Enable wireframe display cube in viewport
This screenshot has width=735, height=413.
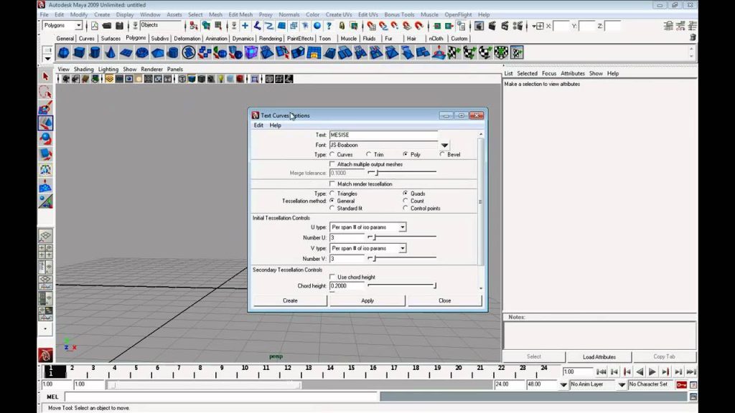pyautogui.click(x=182, y=79)
